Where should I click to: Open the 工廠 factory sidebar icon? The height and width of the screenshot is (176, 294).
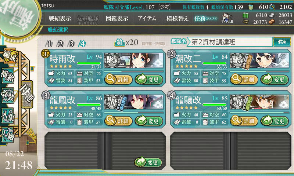point(7,135)
